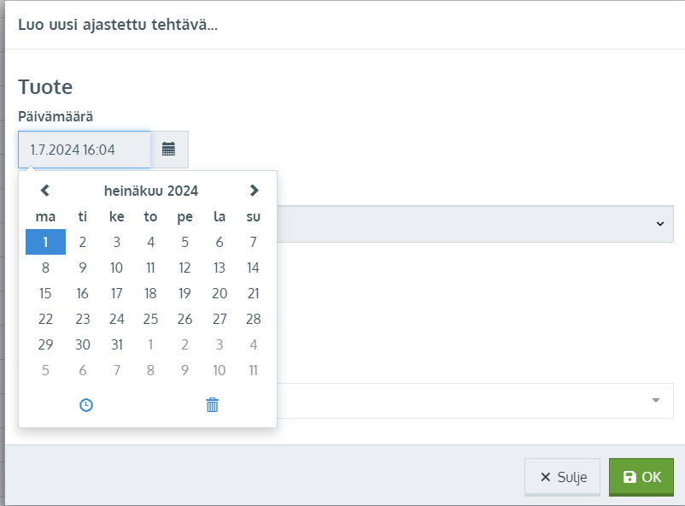The height and width of the screenshot is (506, 685).
Task: Select July 31 in calendar
Action: coord(117,345)
